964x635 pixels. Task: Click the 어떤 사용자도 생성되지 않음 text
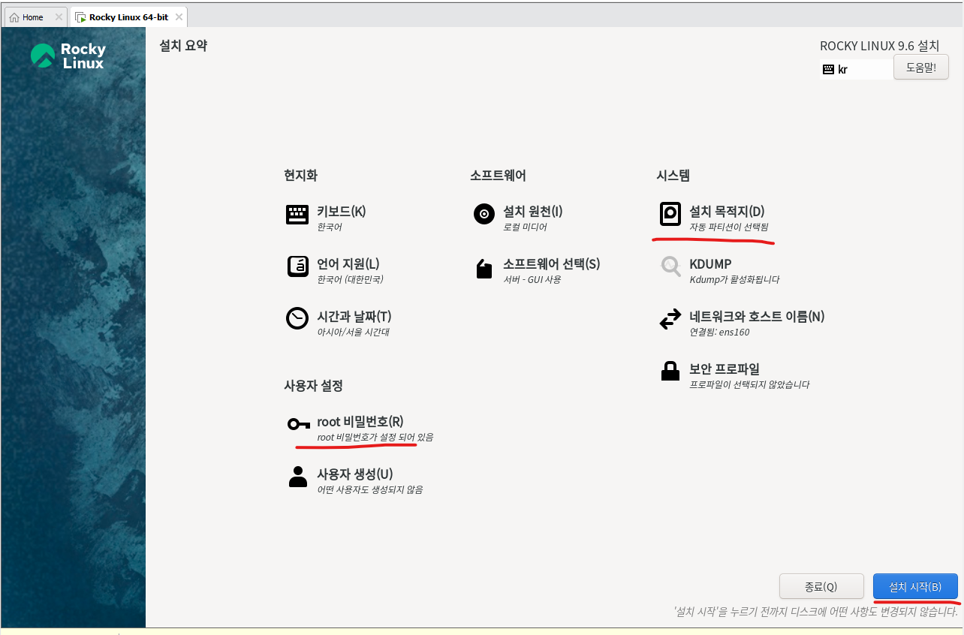[x=370, y=489]
